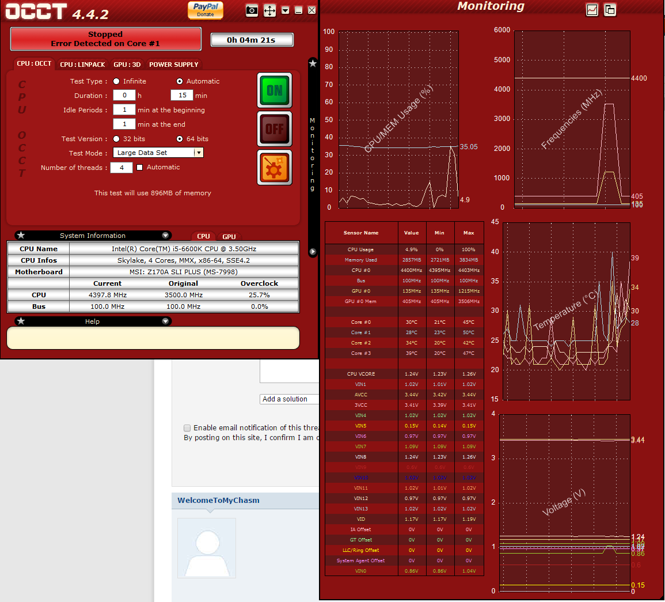
Task: Open the POWER SUPPLY tab
Action: (x=173, y=65)
